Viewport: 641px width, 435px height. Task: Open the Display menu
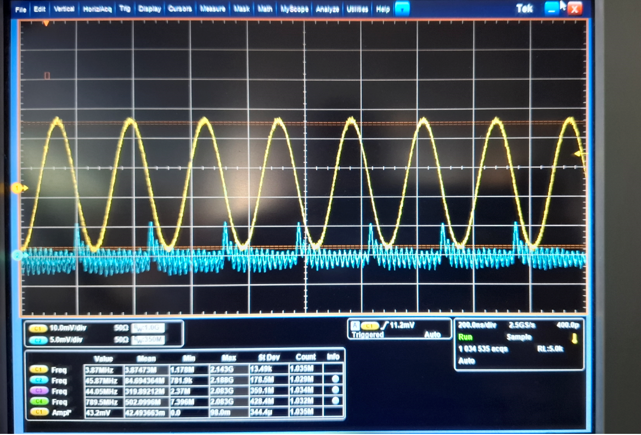tap(150, 9)
